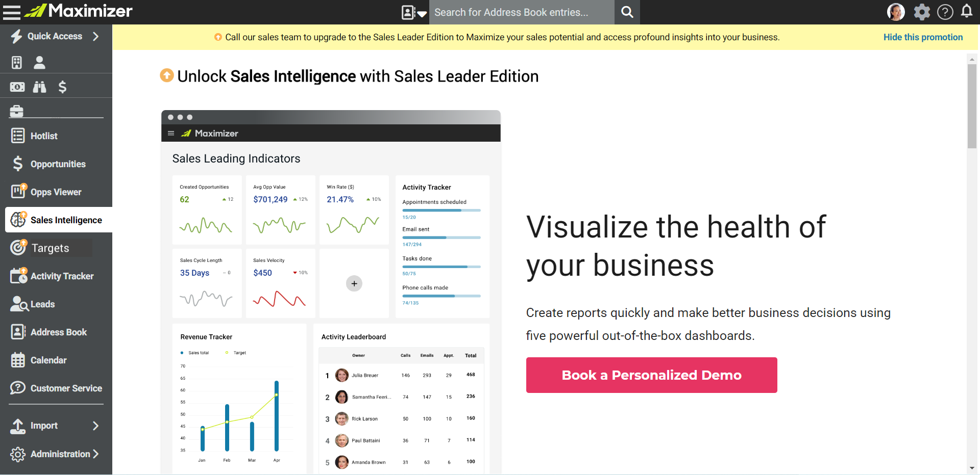Click the Leads person-search icon
980x475 pixels.
pos(19,304)
